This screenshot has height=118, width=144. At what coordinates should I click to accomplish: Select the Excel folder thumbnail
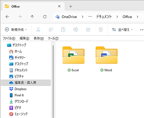(x=74, y=55)
